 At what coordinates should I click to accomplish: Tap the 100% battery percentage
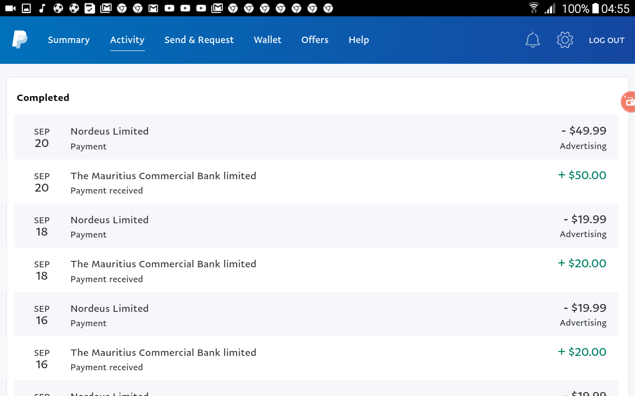[x=575, y=8]
